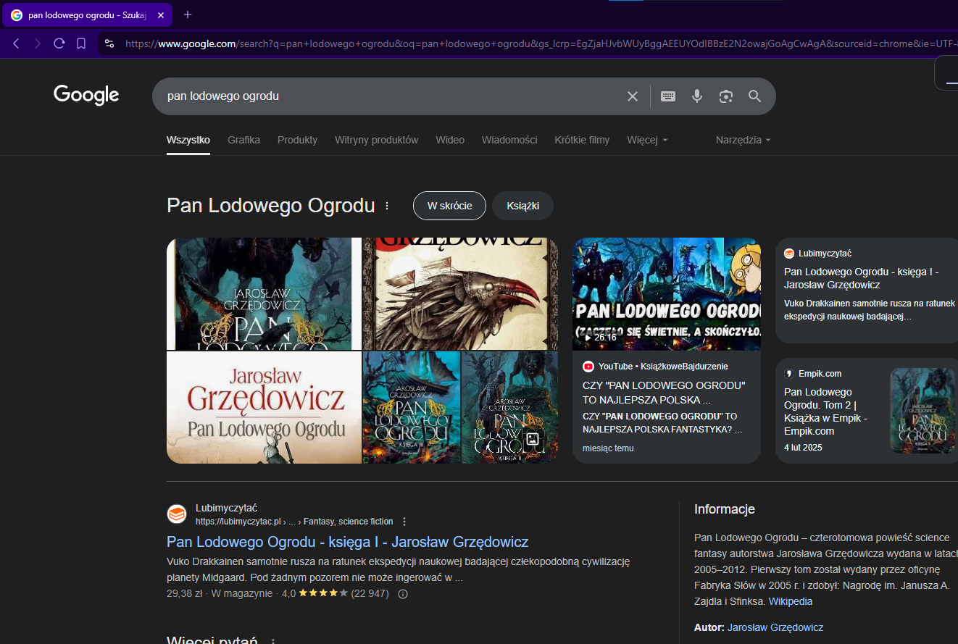958x644 pixels.
Task: Start voice search with the microphone icon
Action: (697, 96)
